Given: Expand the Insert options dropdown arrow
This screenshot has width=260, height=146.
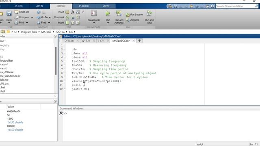Looking at the screenshot, I should 83,12.
